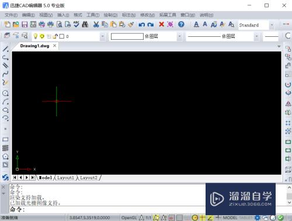Toggle snap red square icon in status bar

click(171, 217)
